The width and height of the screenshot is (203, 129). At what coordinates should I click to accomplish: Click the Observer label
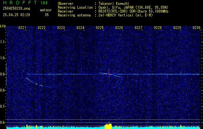(x=66, y=4)
